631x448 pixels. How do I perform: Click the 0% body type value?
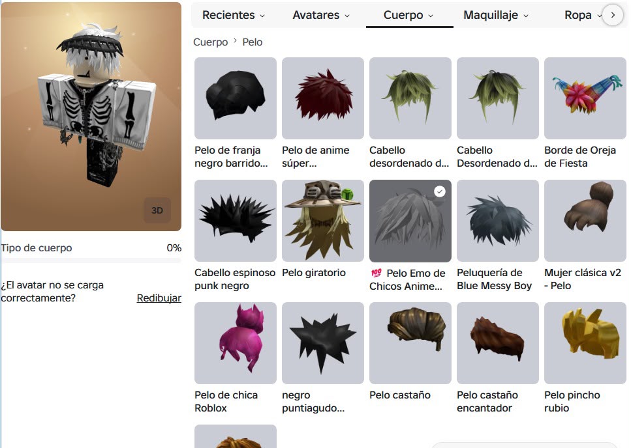click(174, 247)
